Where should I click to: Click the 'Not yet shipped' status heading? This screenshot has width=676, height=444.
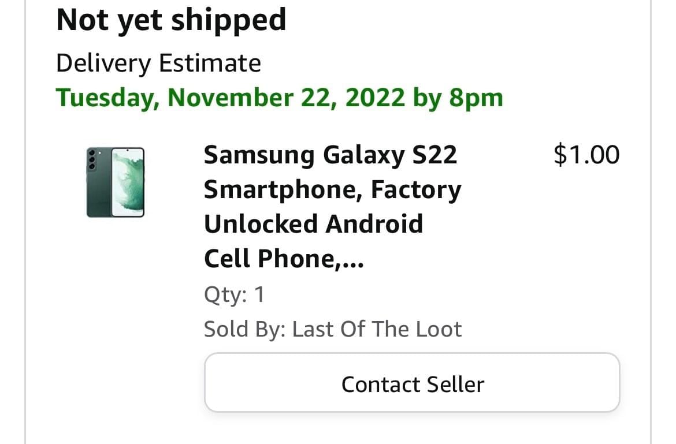coord(171,20)
